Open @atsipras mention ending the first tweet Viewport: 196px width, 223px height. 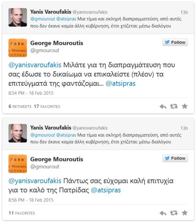tap(121, 84)
